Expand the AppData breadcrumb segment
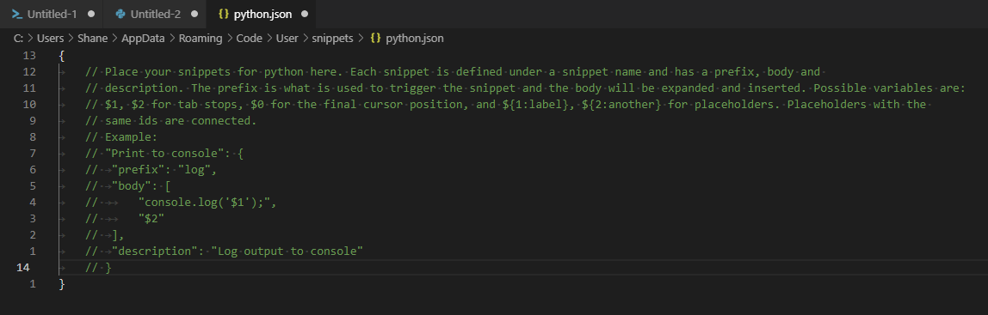 point(143,39)
